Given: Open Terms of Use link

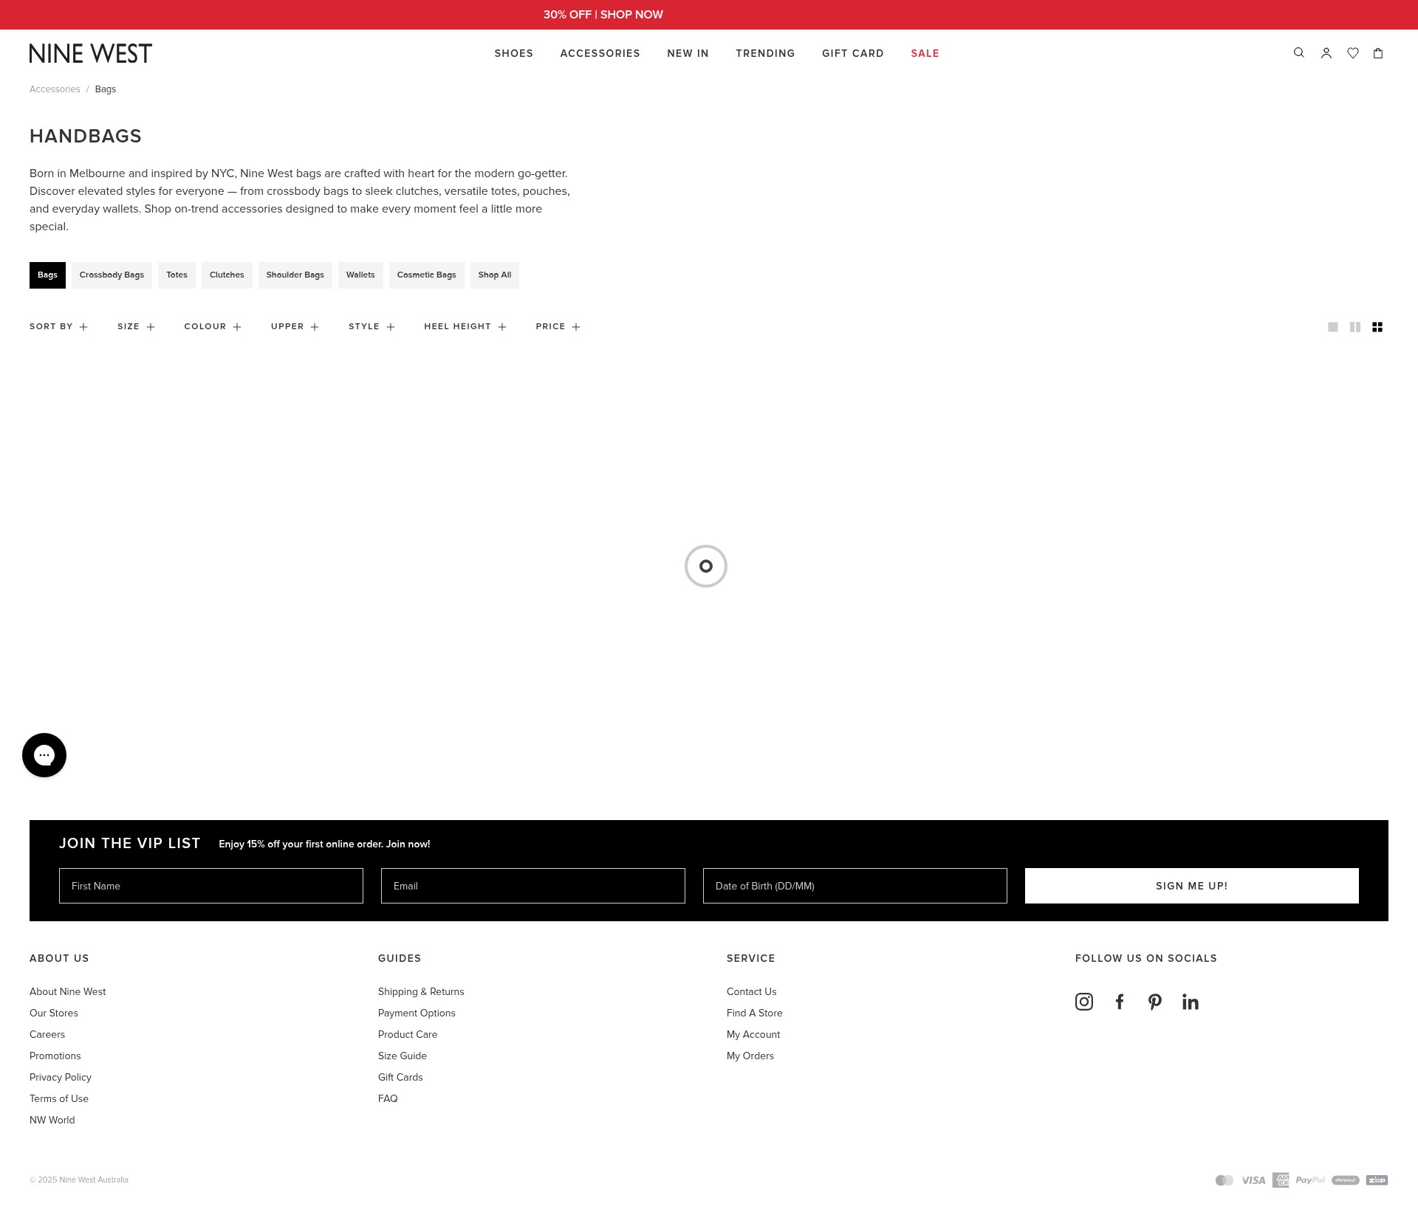Looking at the screenshot, I should click(59, 1099).
